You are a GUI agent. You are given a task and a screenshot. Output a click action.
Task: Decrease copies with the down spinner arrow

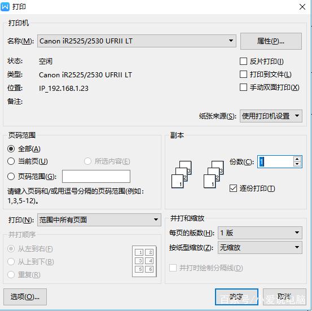(x=297, y=164)
